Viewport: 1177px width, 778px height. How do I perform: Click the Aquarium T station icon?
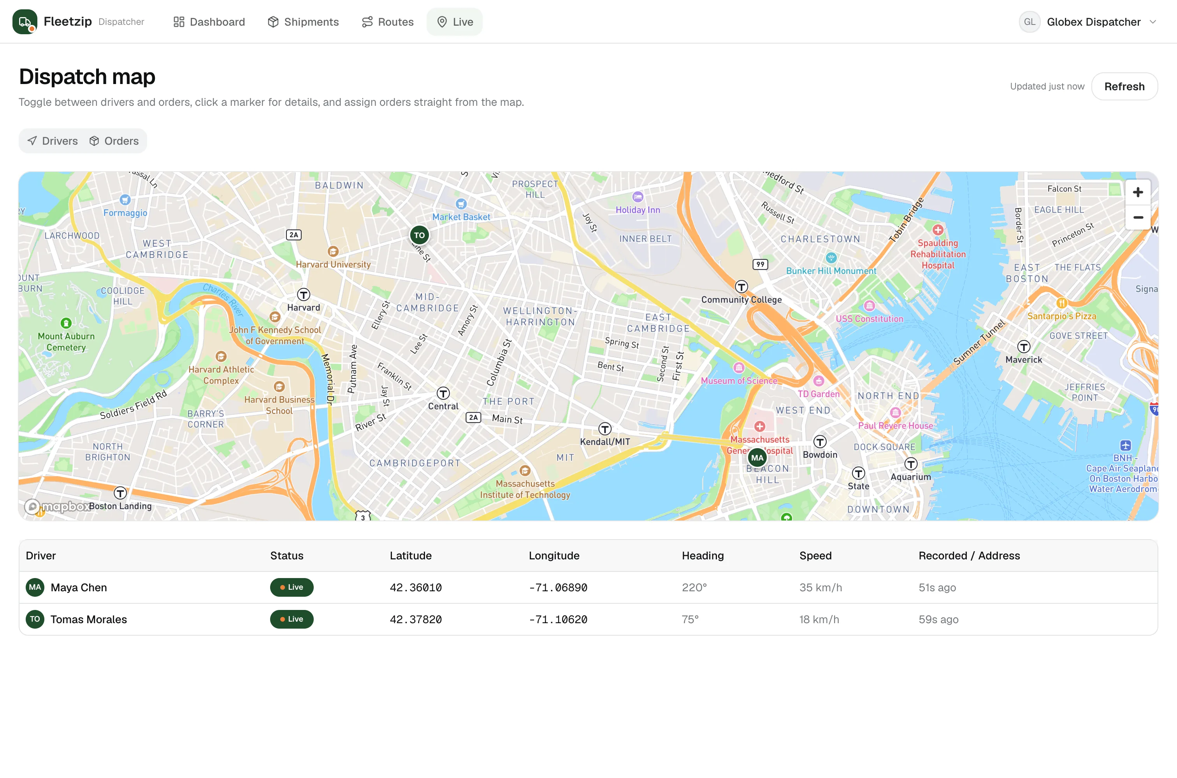pyautogui.click(x=910, y=464)
